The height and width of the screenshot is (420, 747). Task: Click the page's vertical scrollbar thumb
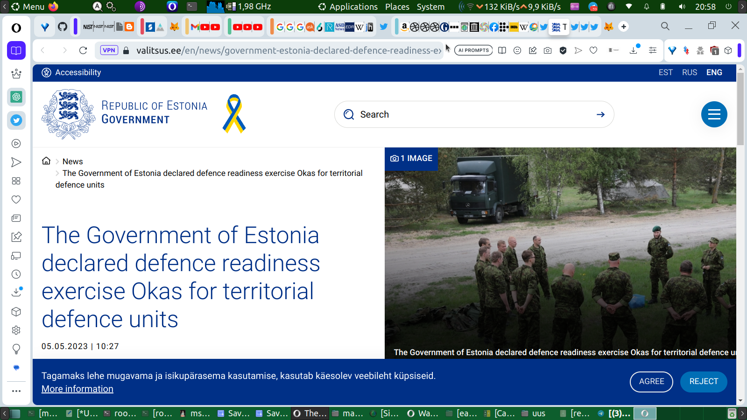(740, 110)
